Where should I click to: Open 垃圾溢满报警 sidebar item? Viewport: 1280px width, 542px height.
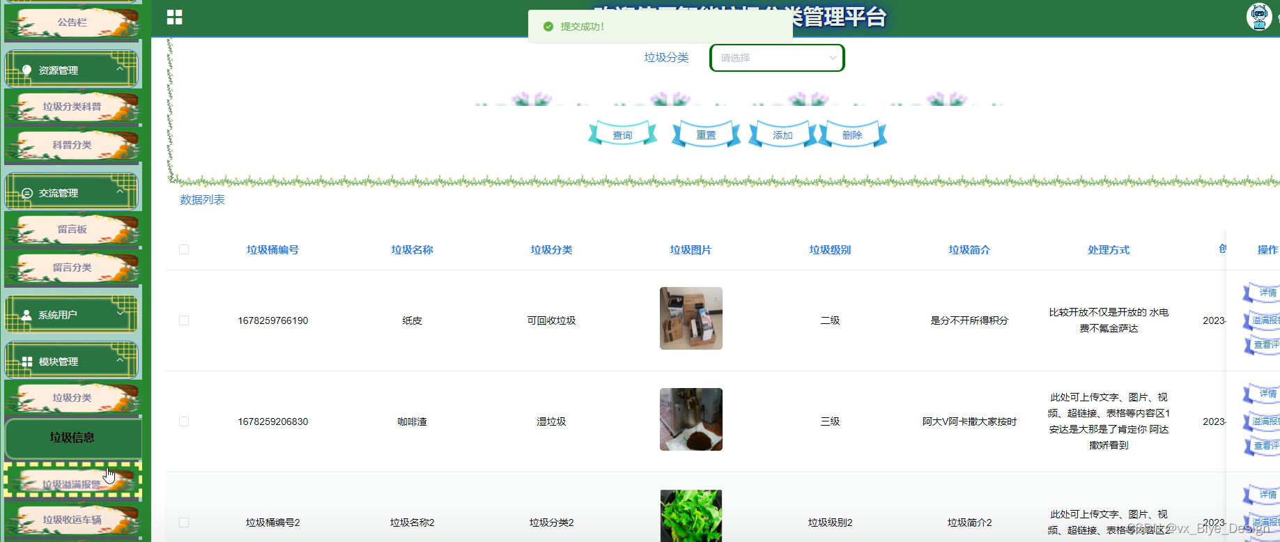(x=72, y=482)
